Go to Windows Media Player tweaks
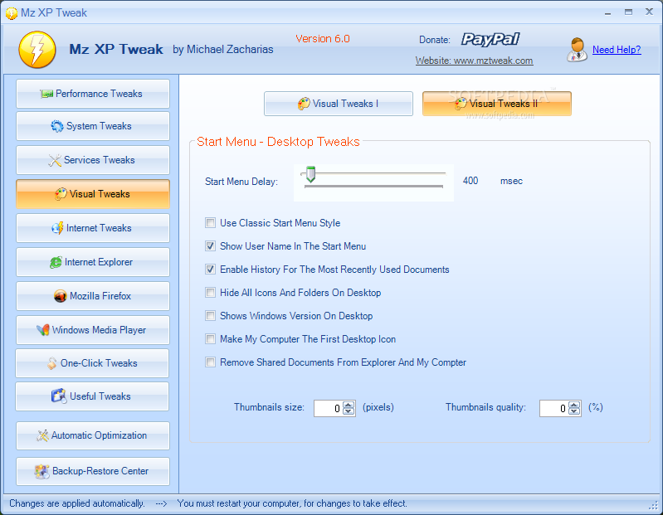 (x=93, y=330)
